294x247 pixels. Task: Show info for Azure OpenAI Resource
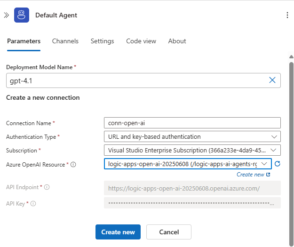(73, 165)
